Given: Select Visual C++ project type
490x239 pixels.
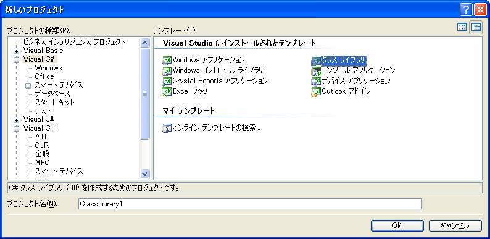Looking at the screenshot, I should tap(40, 128).
